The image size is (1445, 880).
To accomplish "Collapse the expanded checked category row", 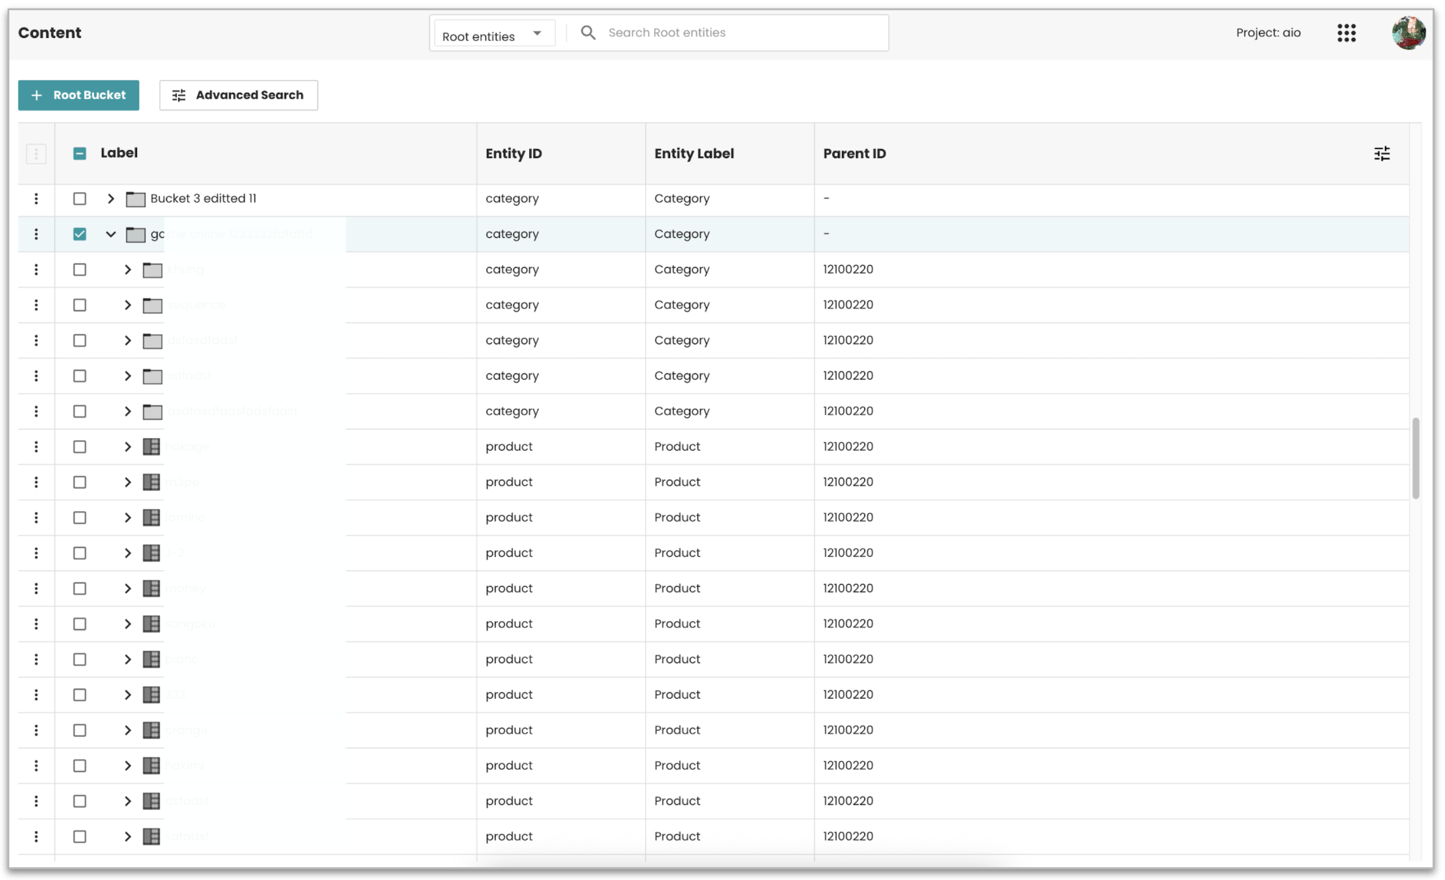I will tap(111, 235).
